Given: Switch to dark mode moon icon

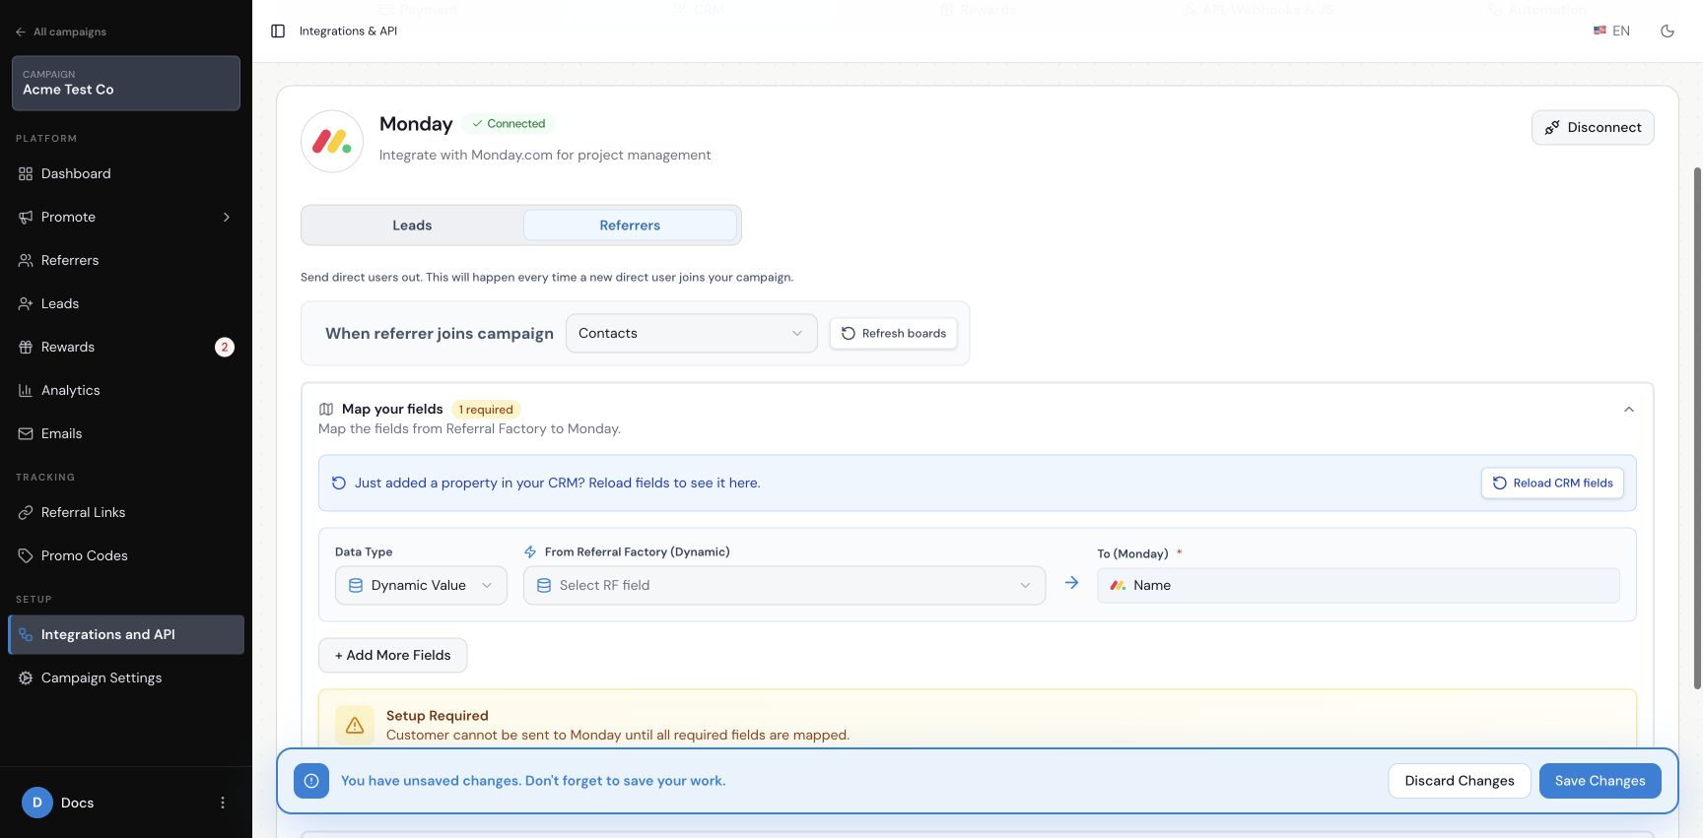Looking at the screenshot, I should click(x=1668, y=32).
